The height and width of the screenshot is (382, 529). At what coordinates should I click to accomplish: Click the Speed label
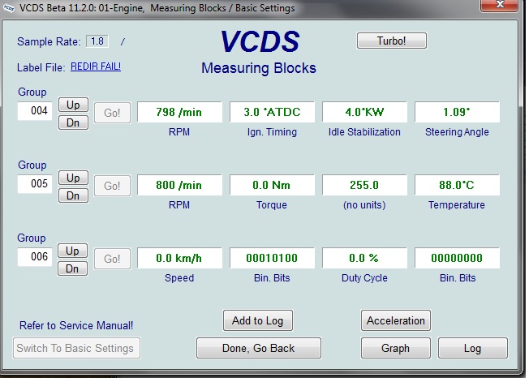[179, 278]
